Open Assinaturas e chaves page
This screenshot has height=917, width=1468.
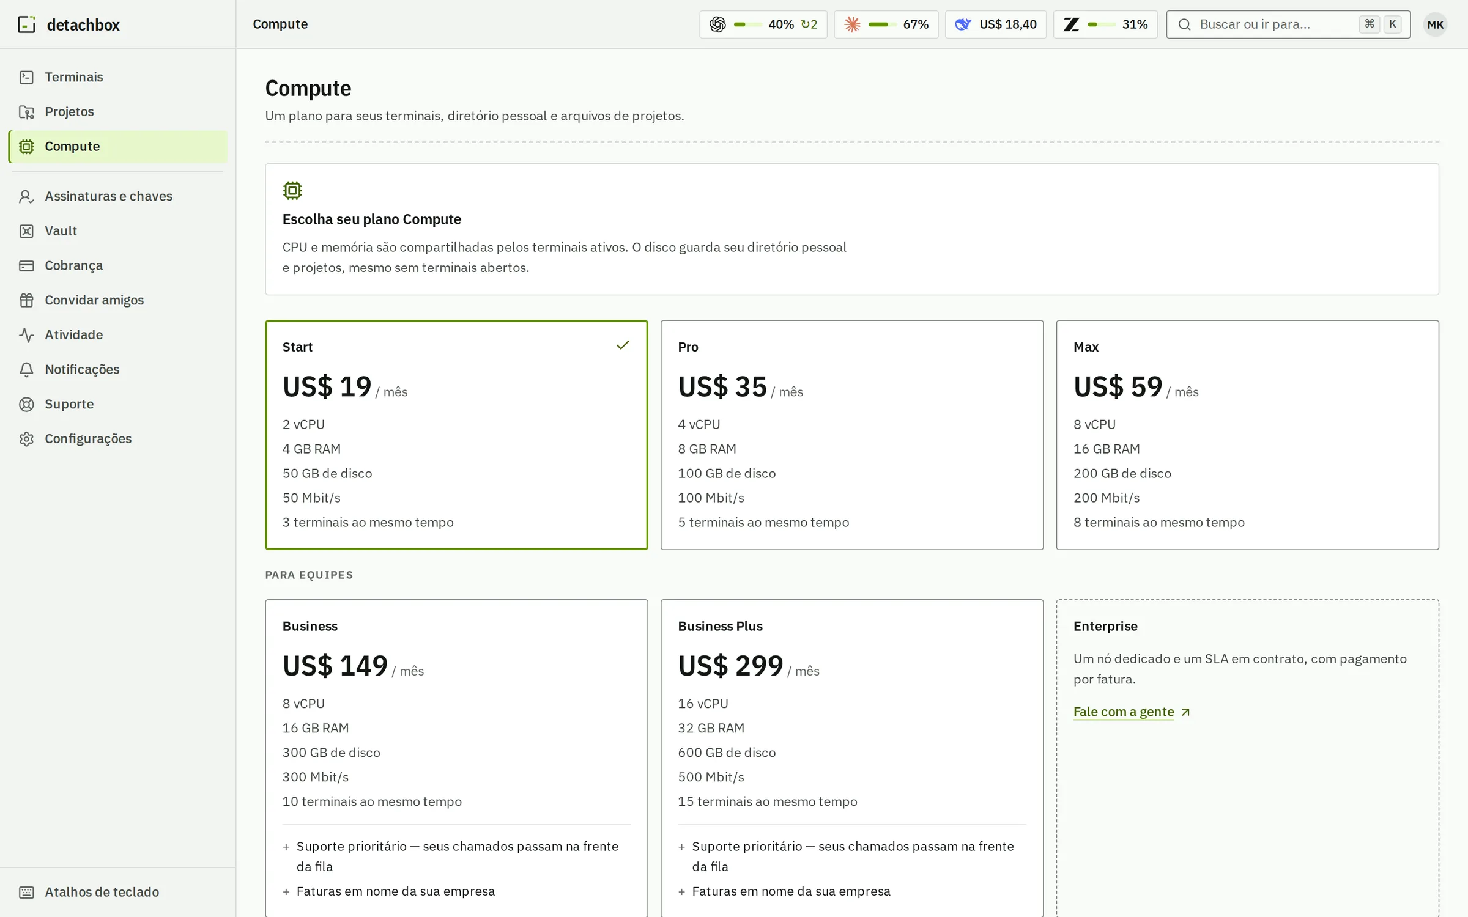(x=117, y=196)
